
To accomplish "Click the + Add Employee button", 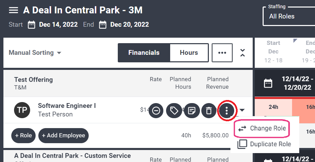I will pyautogui.click(x=63, y=136).
